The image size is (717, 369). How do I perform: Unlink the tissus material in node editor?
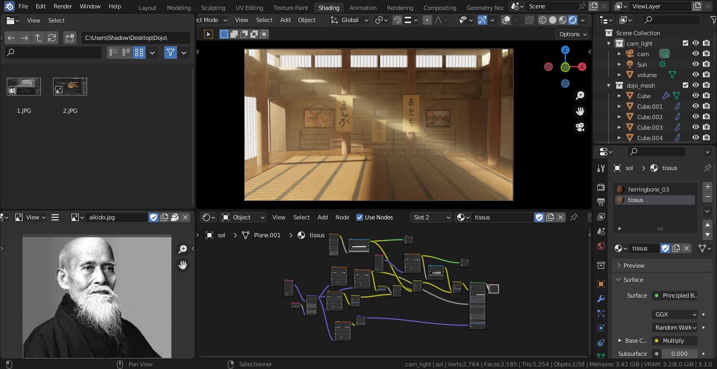tap(561, 217)
